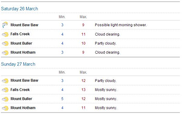Click the weather icon beside Mount Buller Sunday
Viewport: 182px width, 116px height.
pos(5,99)
